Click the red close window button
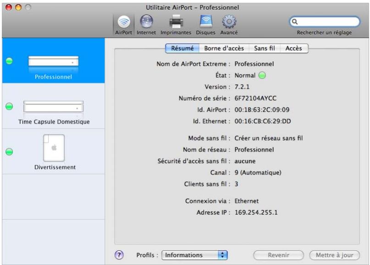Screen dimensions: 370x265 9,7
